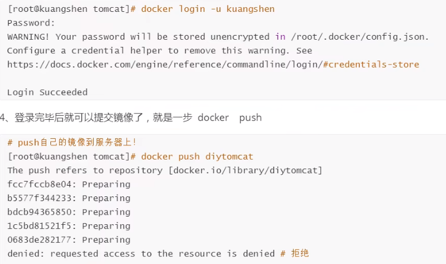The image size is (446, 264).
Task: Click layer bdcb94365850 Preparing line
Action: [69, 212]
